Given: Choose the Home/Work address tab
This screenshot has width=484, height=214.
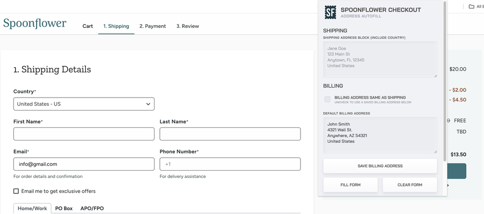Looking at the screenshot, I should pyautogui.click(x=32, y=208).
